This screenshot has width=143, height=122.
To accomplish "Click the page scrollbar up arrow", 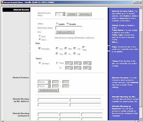I will point(140,8).
